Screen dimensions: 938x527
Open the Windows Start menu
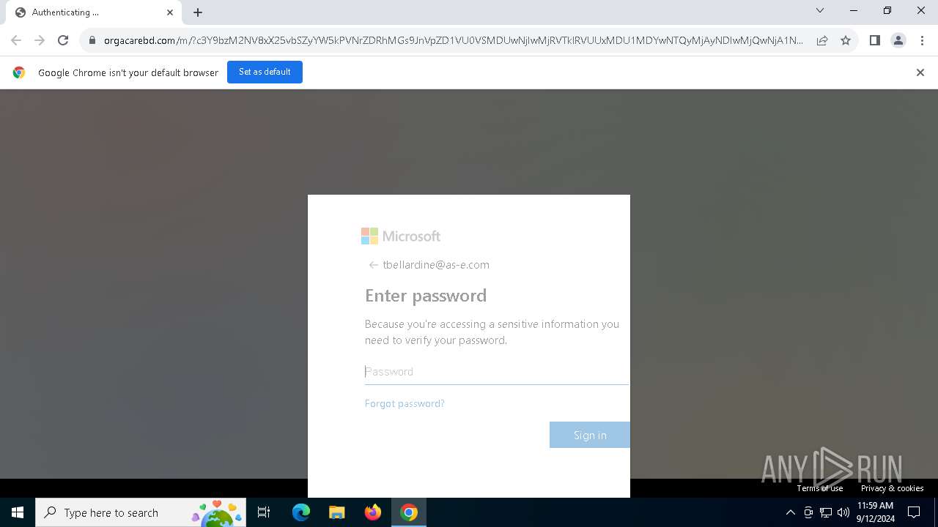pos(18,512)
